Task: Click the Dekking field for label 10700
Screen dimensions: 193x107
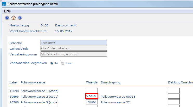Action: 174,102
